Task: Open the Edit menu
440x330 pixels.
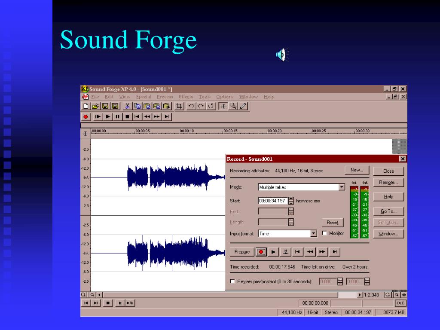Action: pos(109,97)
